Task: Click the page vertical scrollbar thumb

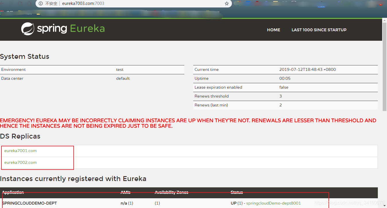Action: point(384,66)
